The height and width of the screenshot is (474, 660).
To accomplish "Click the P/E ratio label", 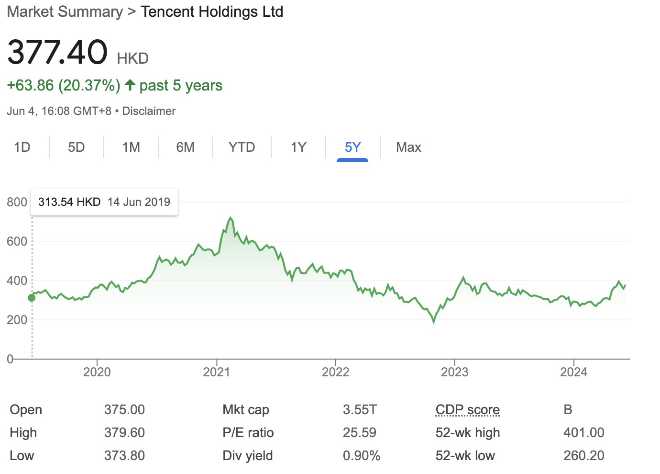I will tap(248, 433).
